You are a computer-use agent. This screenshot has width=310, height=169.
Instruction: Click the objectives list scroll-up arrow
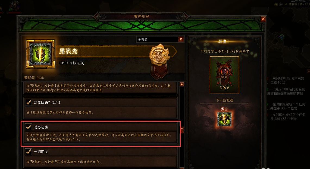pyautogui.click(x=182, y=84)
